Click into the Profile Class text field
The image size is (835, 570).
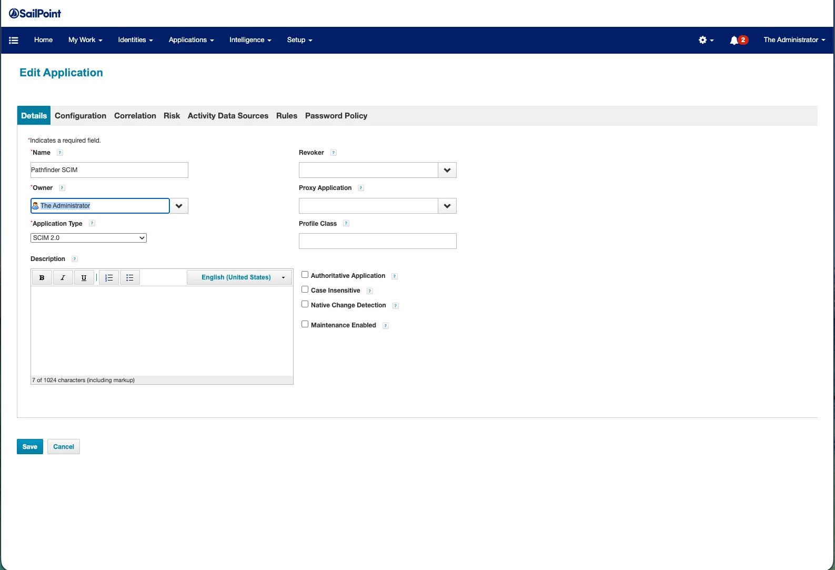[378, 241]
